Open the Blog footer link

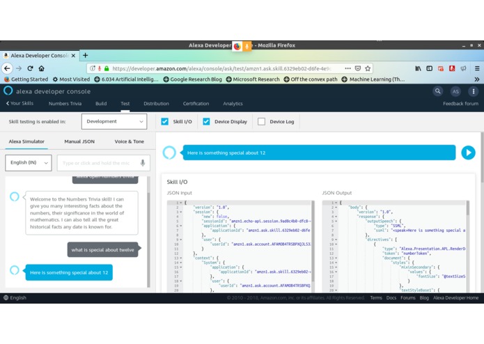[424, 298]
